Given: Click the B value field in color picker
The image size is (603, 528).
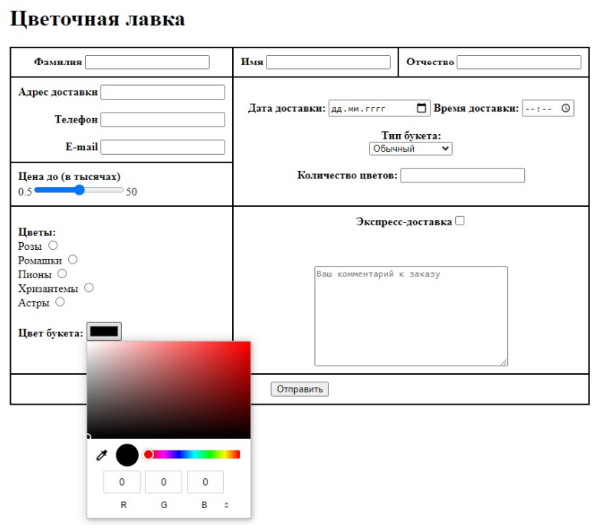Looking at the screenshot, I should [205, 482].
